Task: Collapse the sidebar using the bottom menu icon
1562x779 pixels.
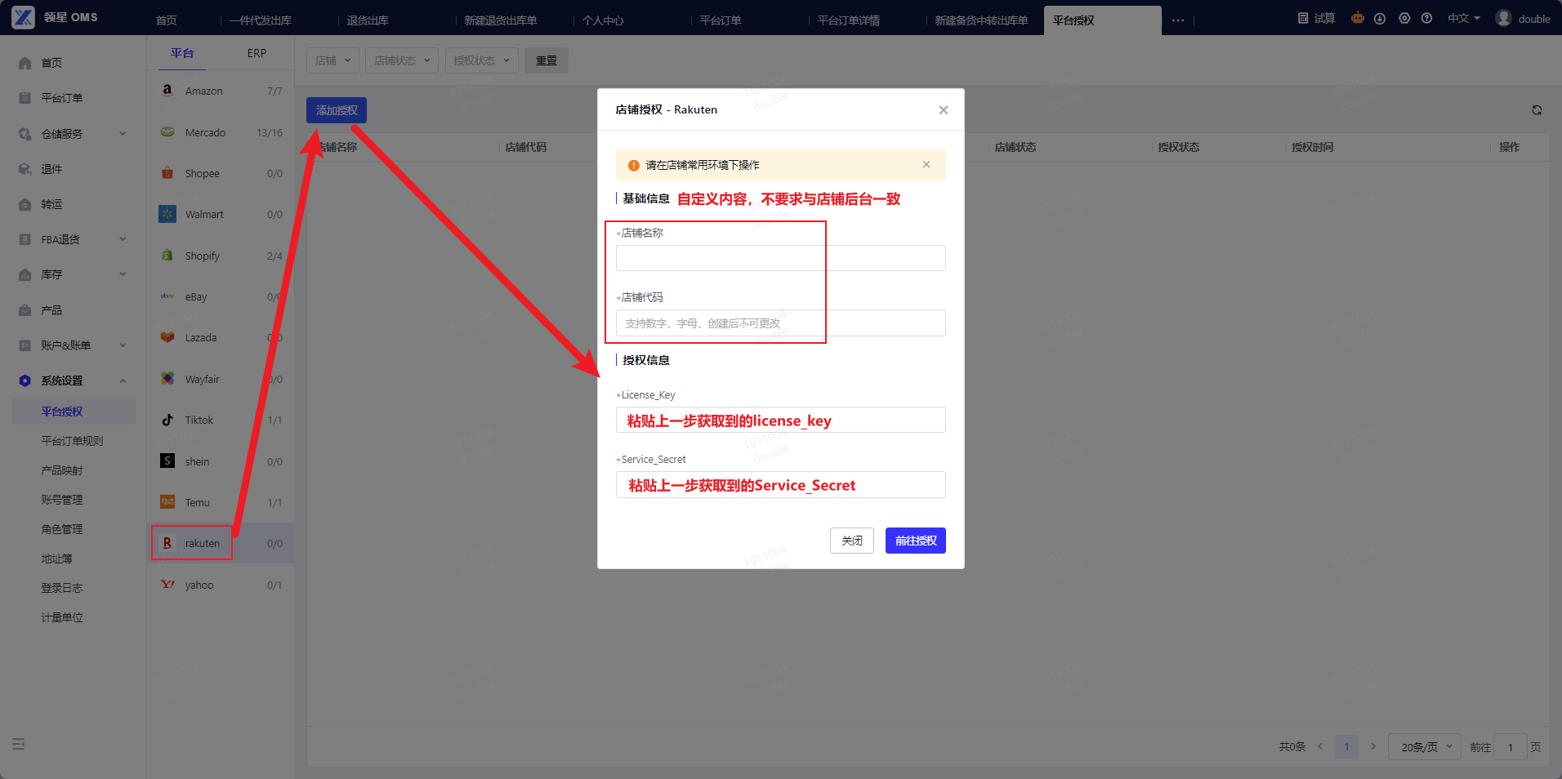Action: (x=19, y=744)
